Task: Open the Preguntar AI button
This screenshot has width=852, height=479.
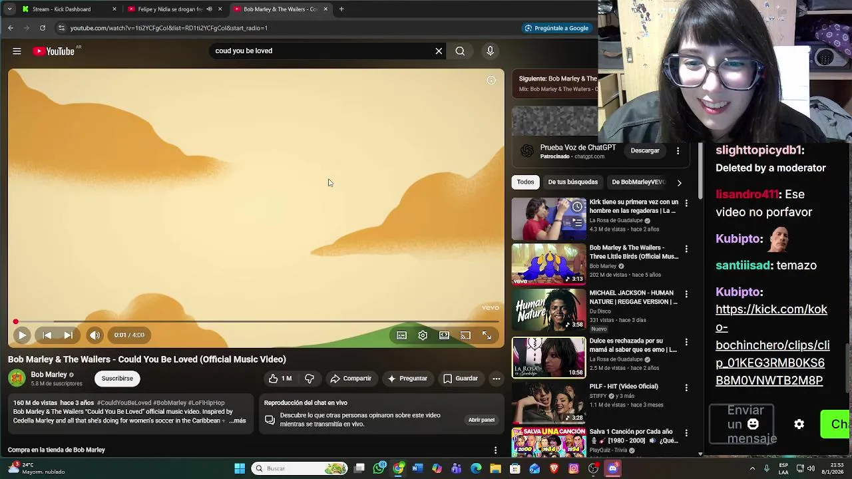Action: coord(407,379)
